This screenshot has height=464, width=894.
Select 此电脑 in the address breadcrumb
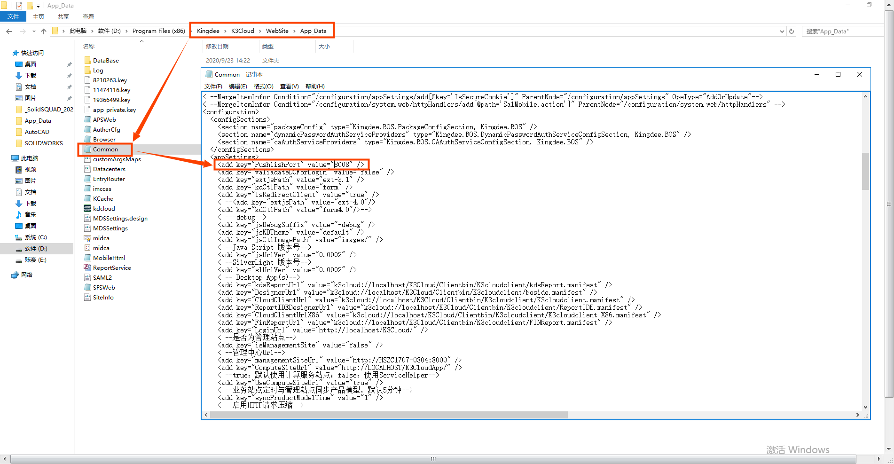click(x=78, y=31)
